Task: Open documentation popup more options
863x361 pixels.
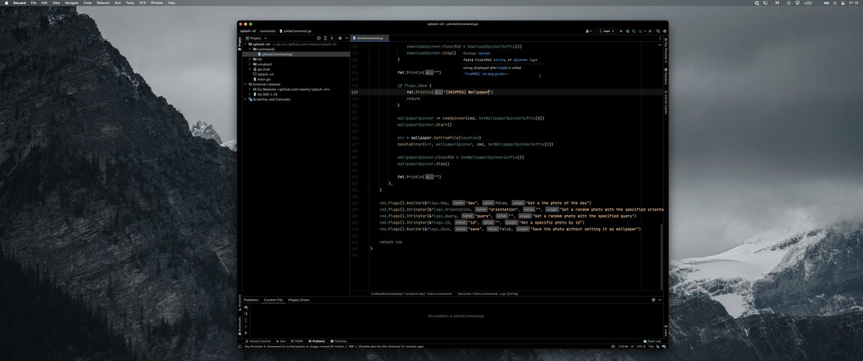Action: click(540, 75)
